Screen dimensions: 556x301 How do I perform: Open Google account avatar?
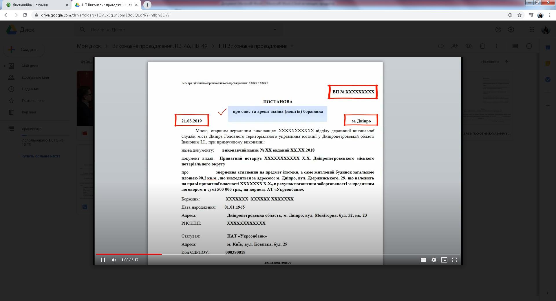546,30
